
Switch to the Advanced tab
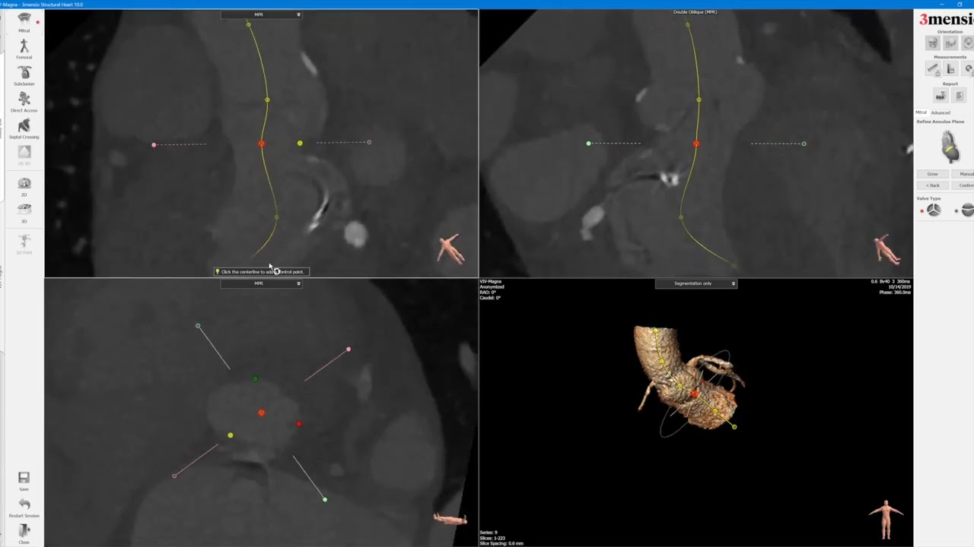tap(941, 112)
